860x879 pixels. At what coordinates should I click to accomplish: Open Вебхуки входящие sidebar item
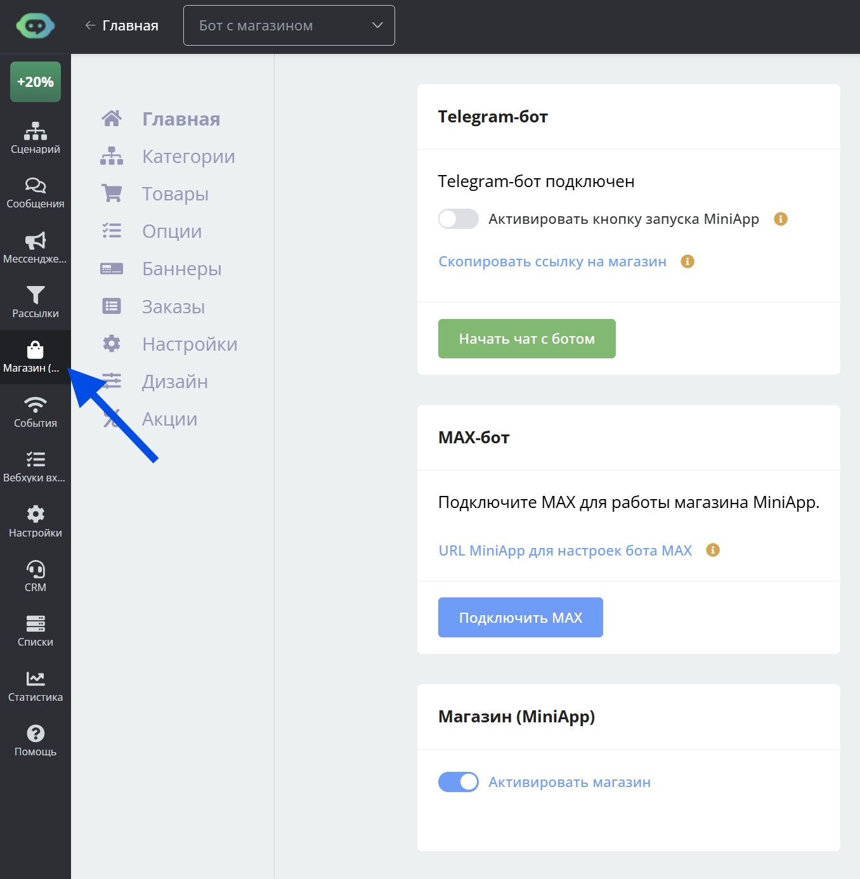pos(36,467)
